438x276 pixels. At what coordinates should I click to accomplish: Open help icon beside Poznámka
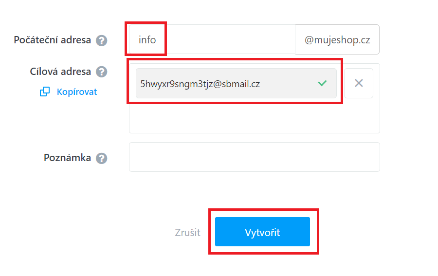[x=102, y=158]
